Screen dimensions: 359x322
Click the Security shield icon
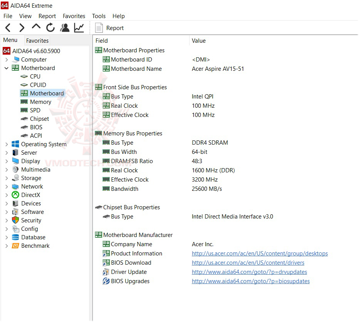tap(15, 220)
